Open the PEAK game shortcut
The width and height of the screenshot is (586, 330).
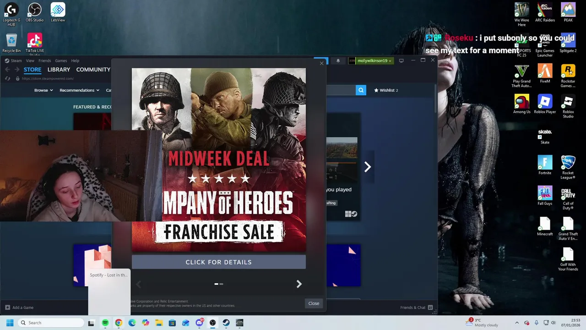(x=568, y=12)
